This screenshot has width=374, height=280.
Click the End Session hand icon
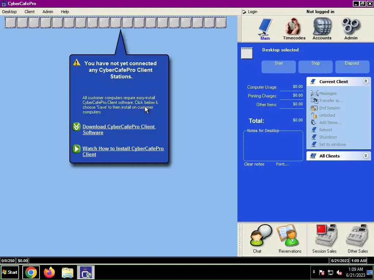pos(314,108)
